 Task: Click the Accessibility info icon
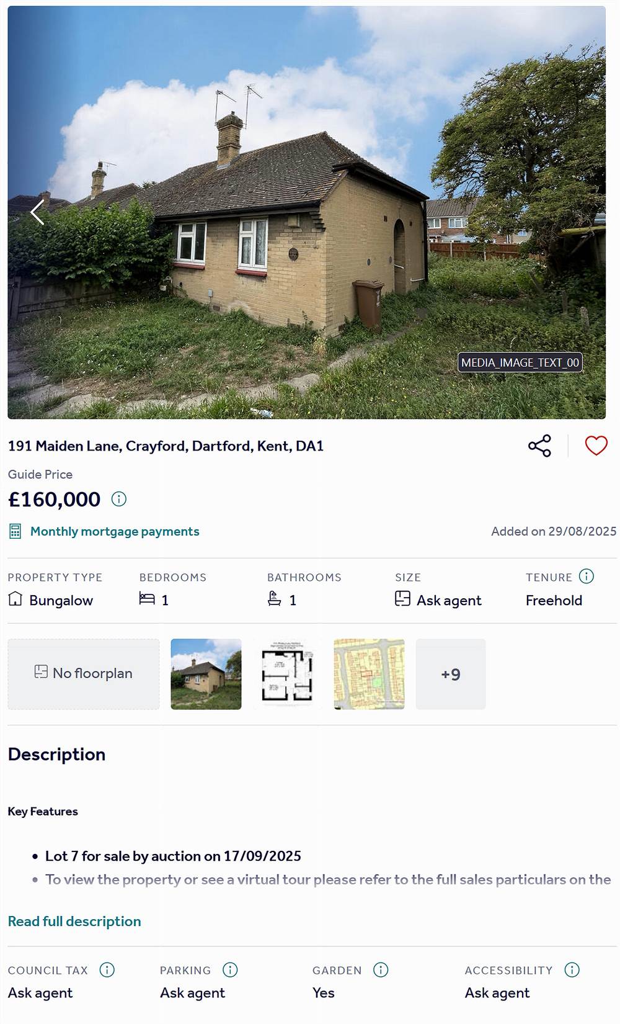(x=572, y=969)
